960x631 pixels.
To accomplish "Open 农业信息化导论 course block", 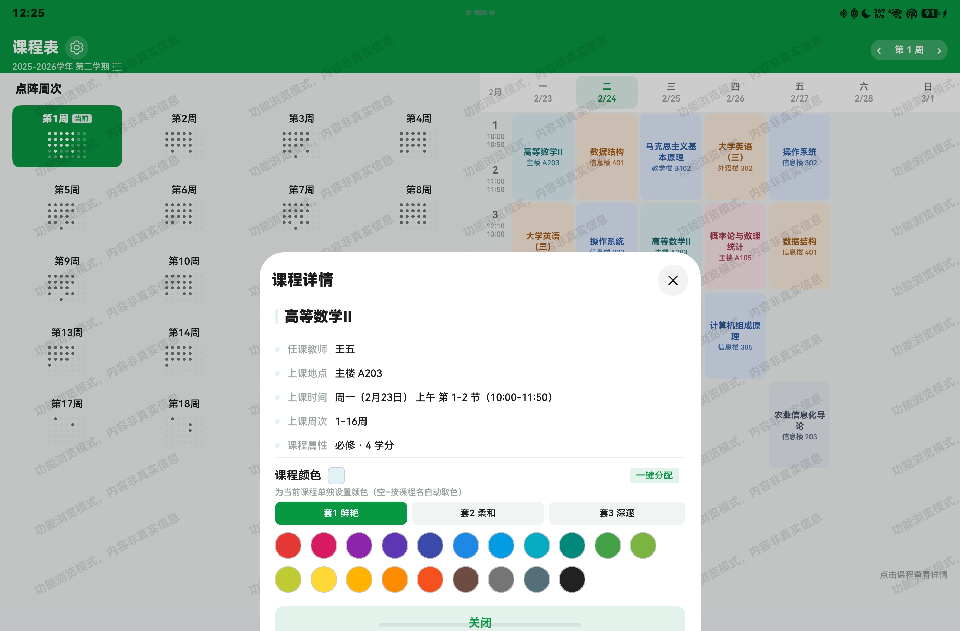I will (800, 425).
